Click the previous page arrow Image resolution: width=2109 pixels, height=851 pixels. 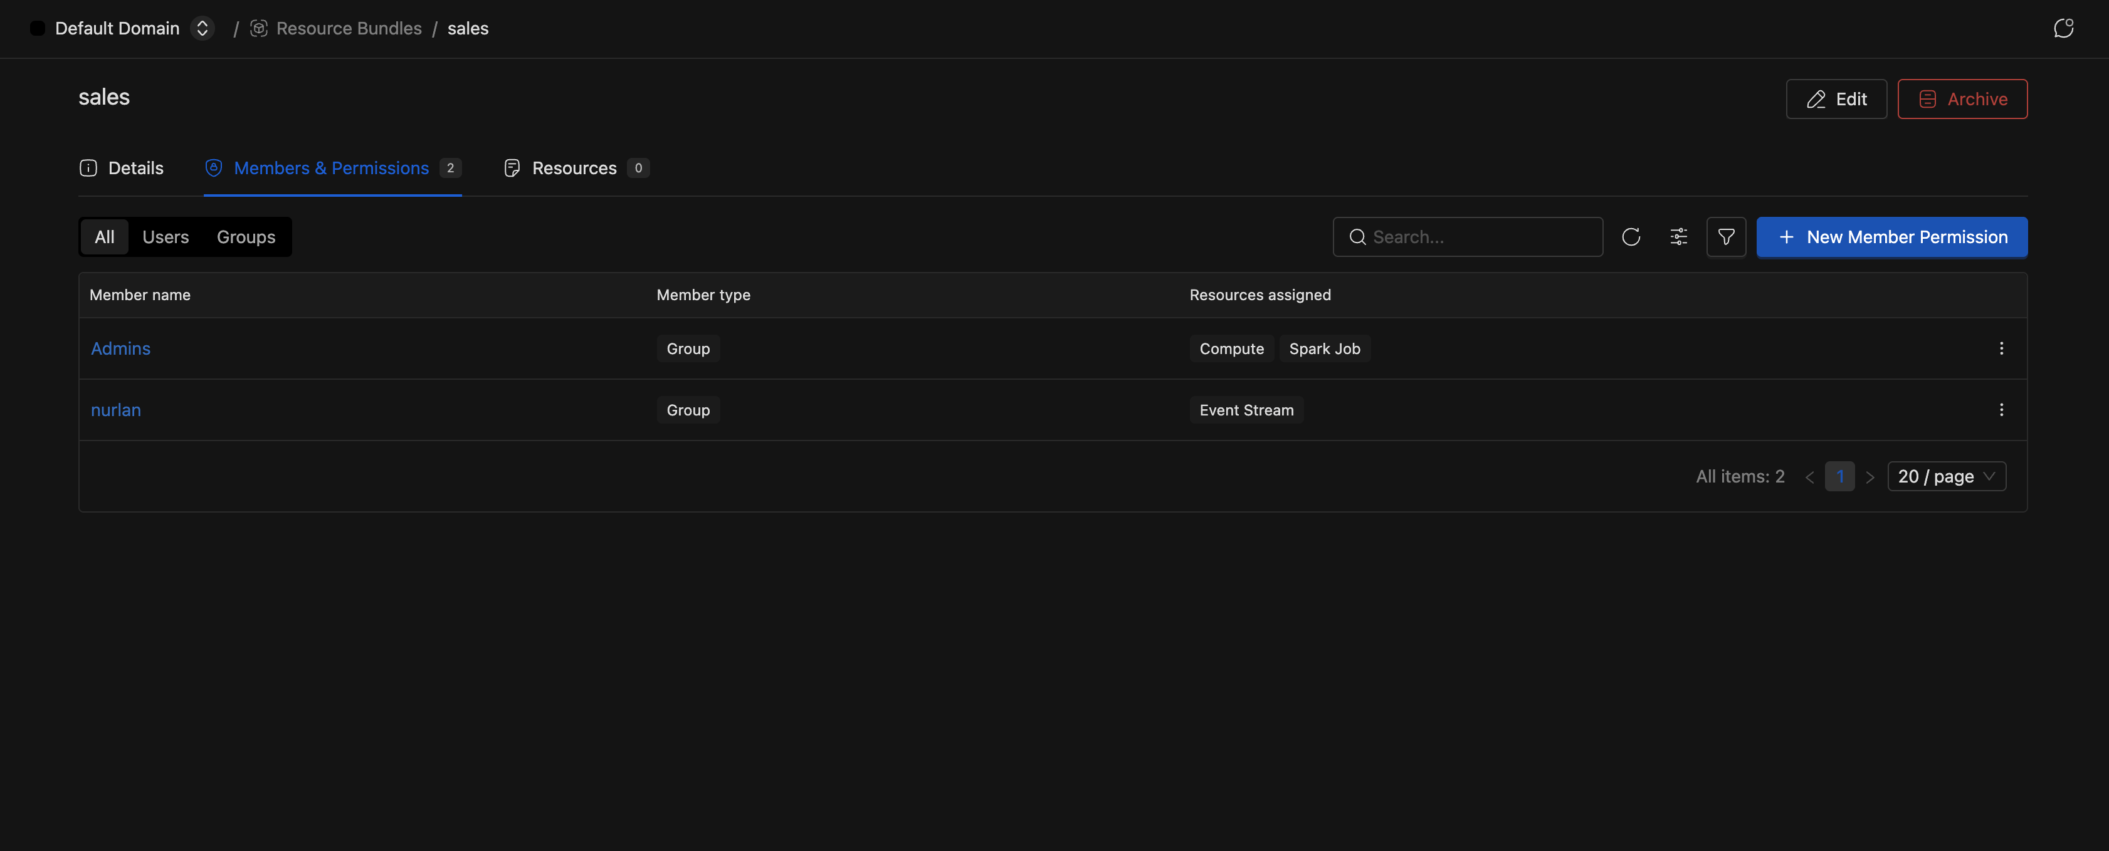point(1809,477)
